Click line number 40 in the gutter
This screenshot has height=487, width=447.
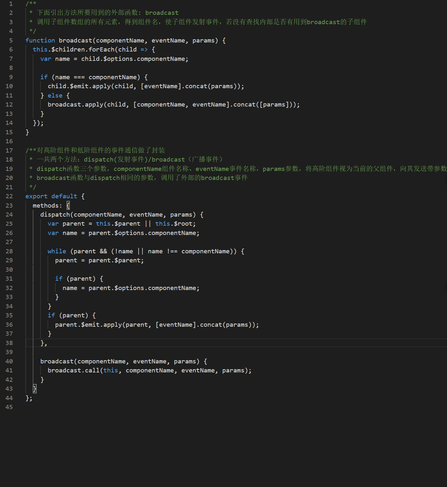click(x=9, y=361)
